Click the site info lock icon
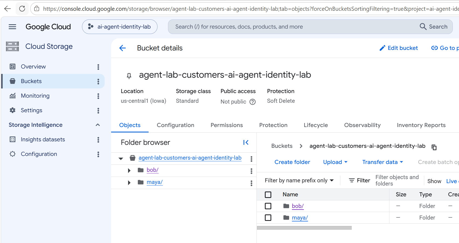 (x=37, y=9)
